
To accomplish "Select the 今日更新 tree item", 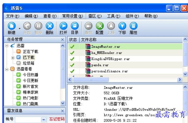I will coord(31,80).
